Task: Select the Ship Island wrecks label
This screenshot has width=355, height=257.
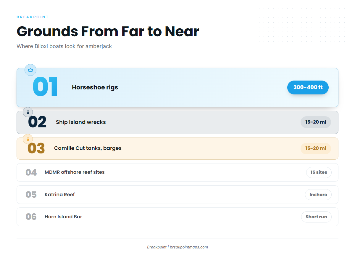Action: click(x=81, y=122)
